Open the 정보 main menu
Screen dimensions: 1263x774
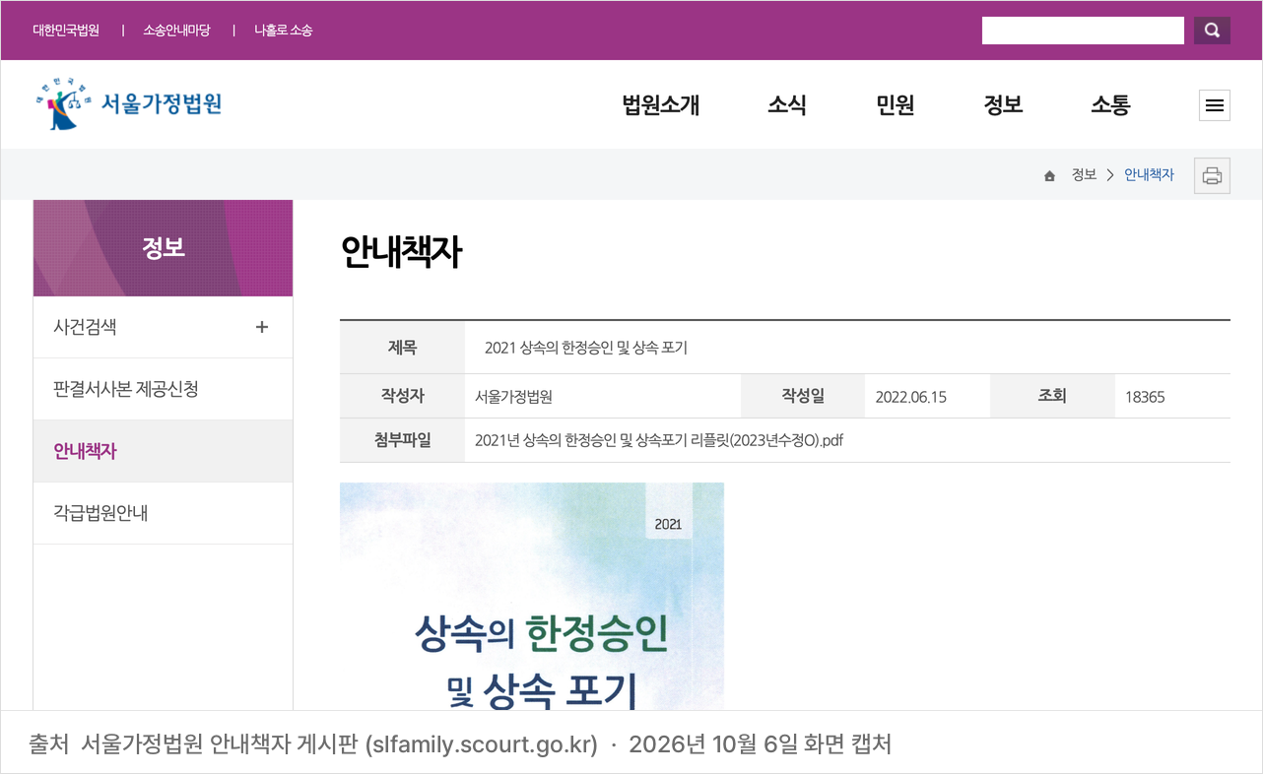[x=1003, y=105]
